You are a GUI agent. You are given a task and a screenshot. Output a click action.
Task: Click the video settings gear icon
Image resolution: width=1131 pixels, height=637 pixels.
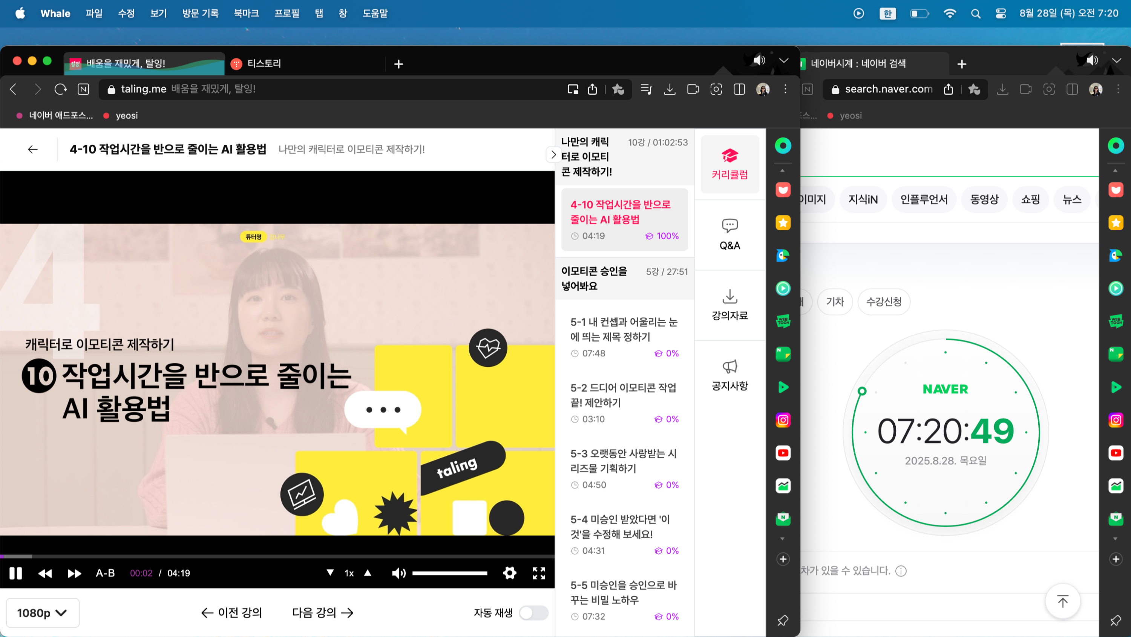509,573
